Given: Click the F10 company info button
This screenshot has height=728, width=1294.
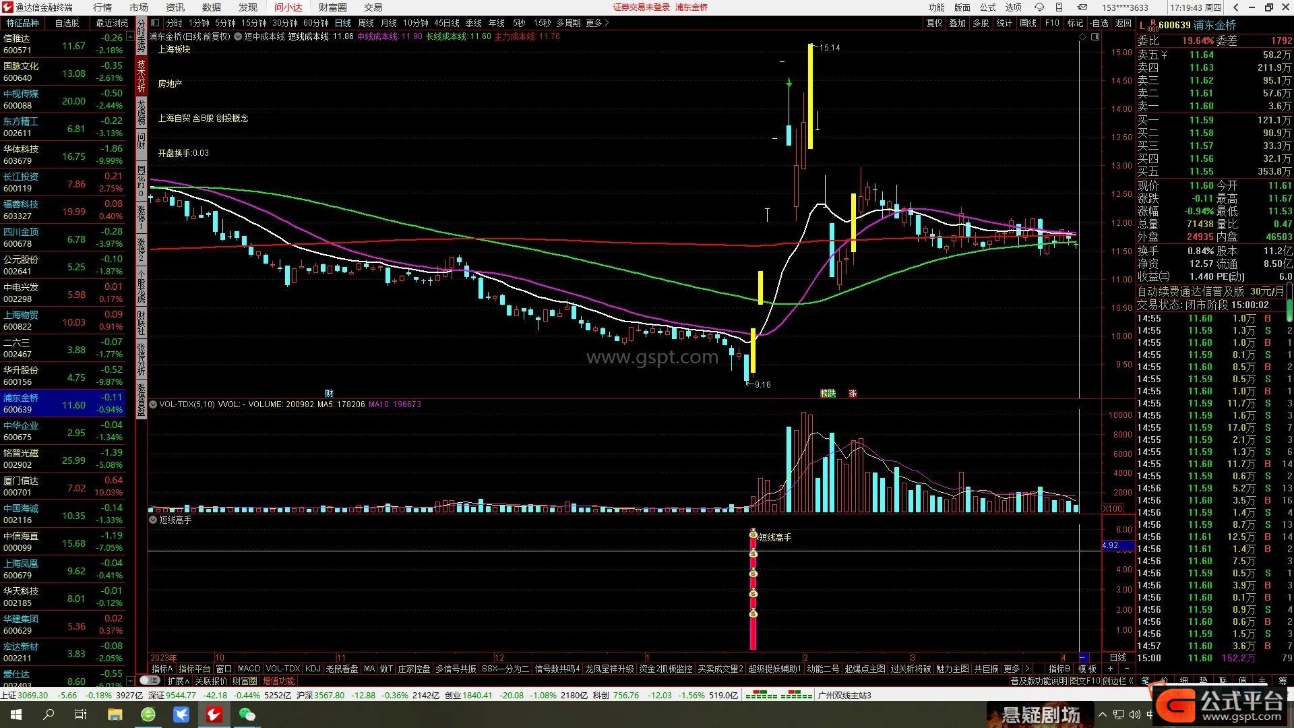Looking at the screenshot, I should point(1052,23).
